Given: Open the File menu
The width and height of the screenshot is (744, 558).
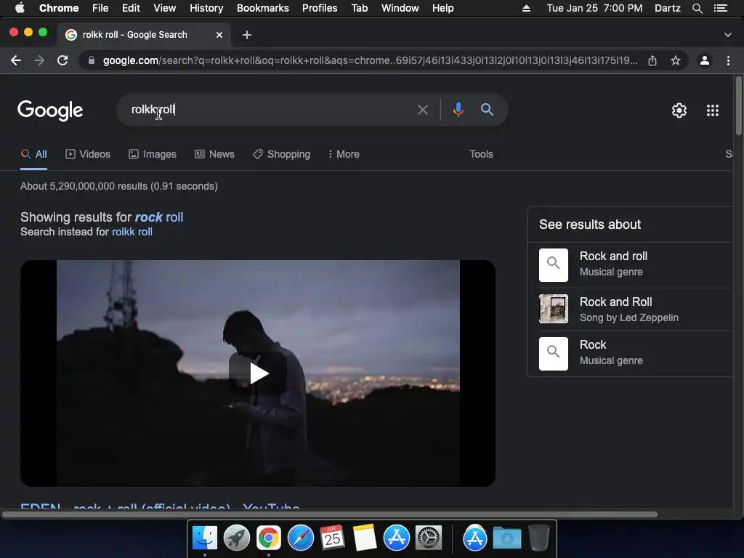Looking at the screenshot, I should click(100, 8).
